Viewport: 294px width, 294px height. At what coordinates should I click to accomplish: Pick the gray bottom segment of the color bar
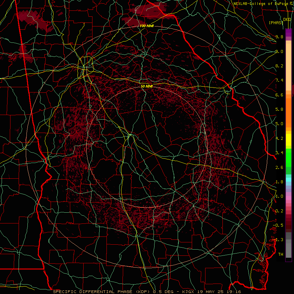pyautogui.click(x=288, y=249)
